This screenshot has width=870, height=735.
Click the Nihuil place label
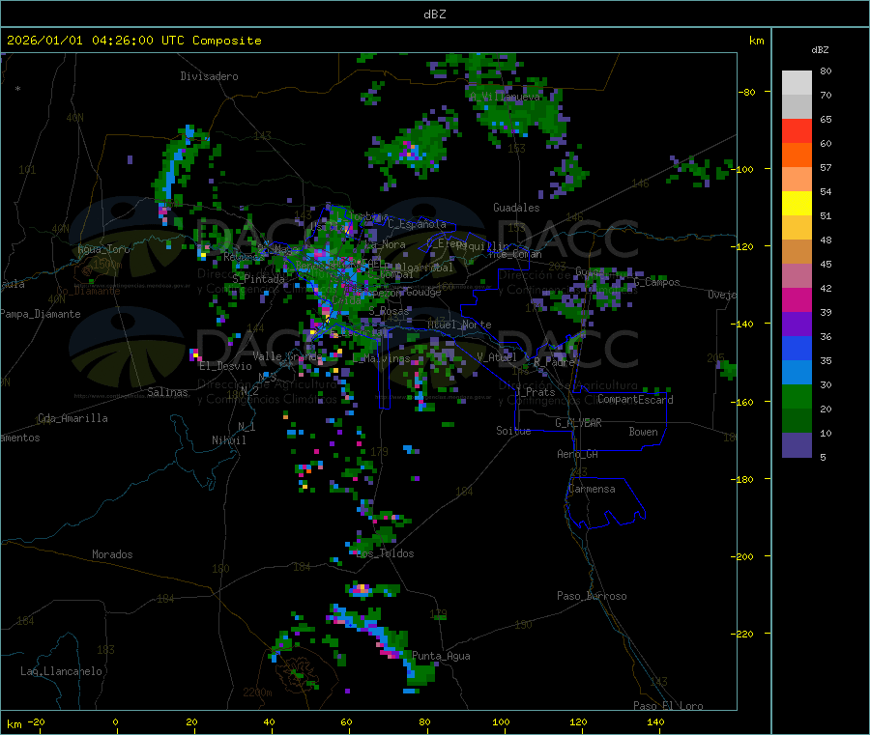point(229,440)
